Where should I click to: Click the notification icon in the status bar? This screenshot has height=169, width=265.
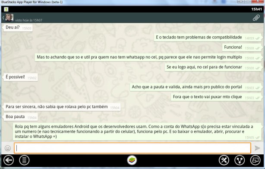(6, 9)
